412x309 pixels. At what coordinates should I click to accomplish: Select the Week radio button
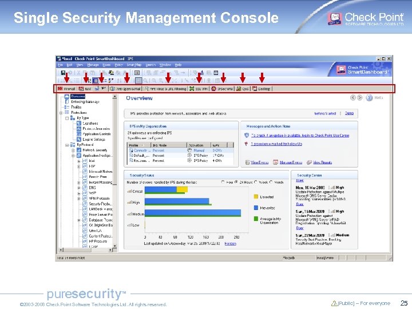[x=255, y=182]
